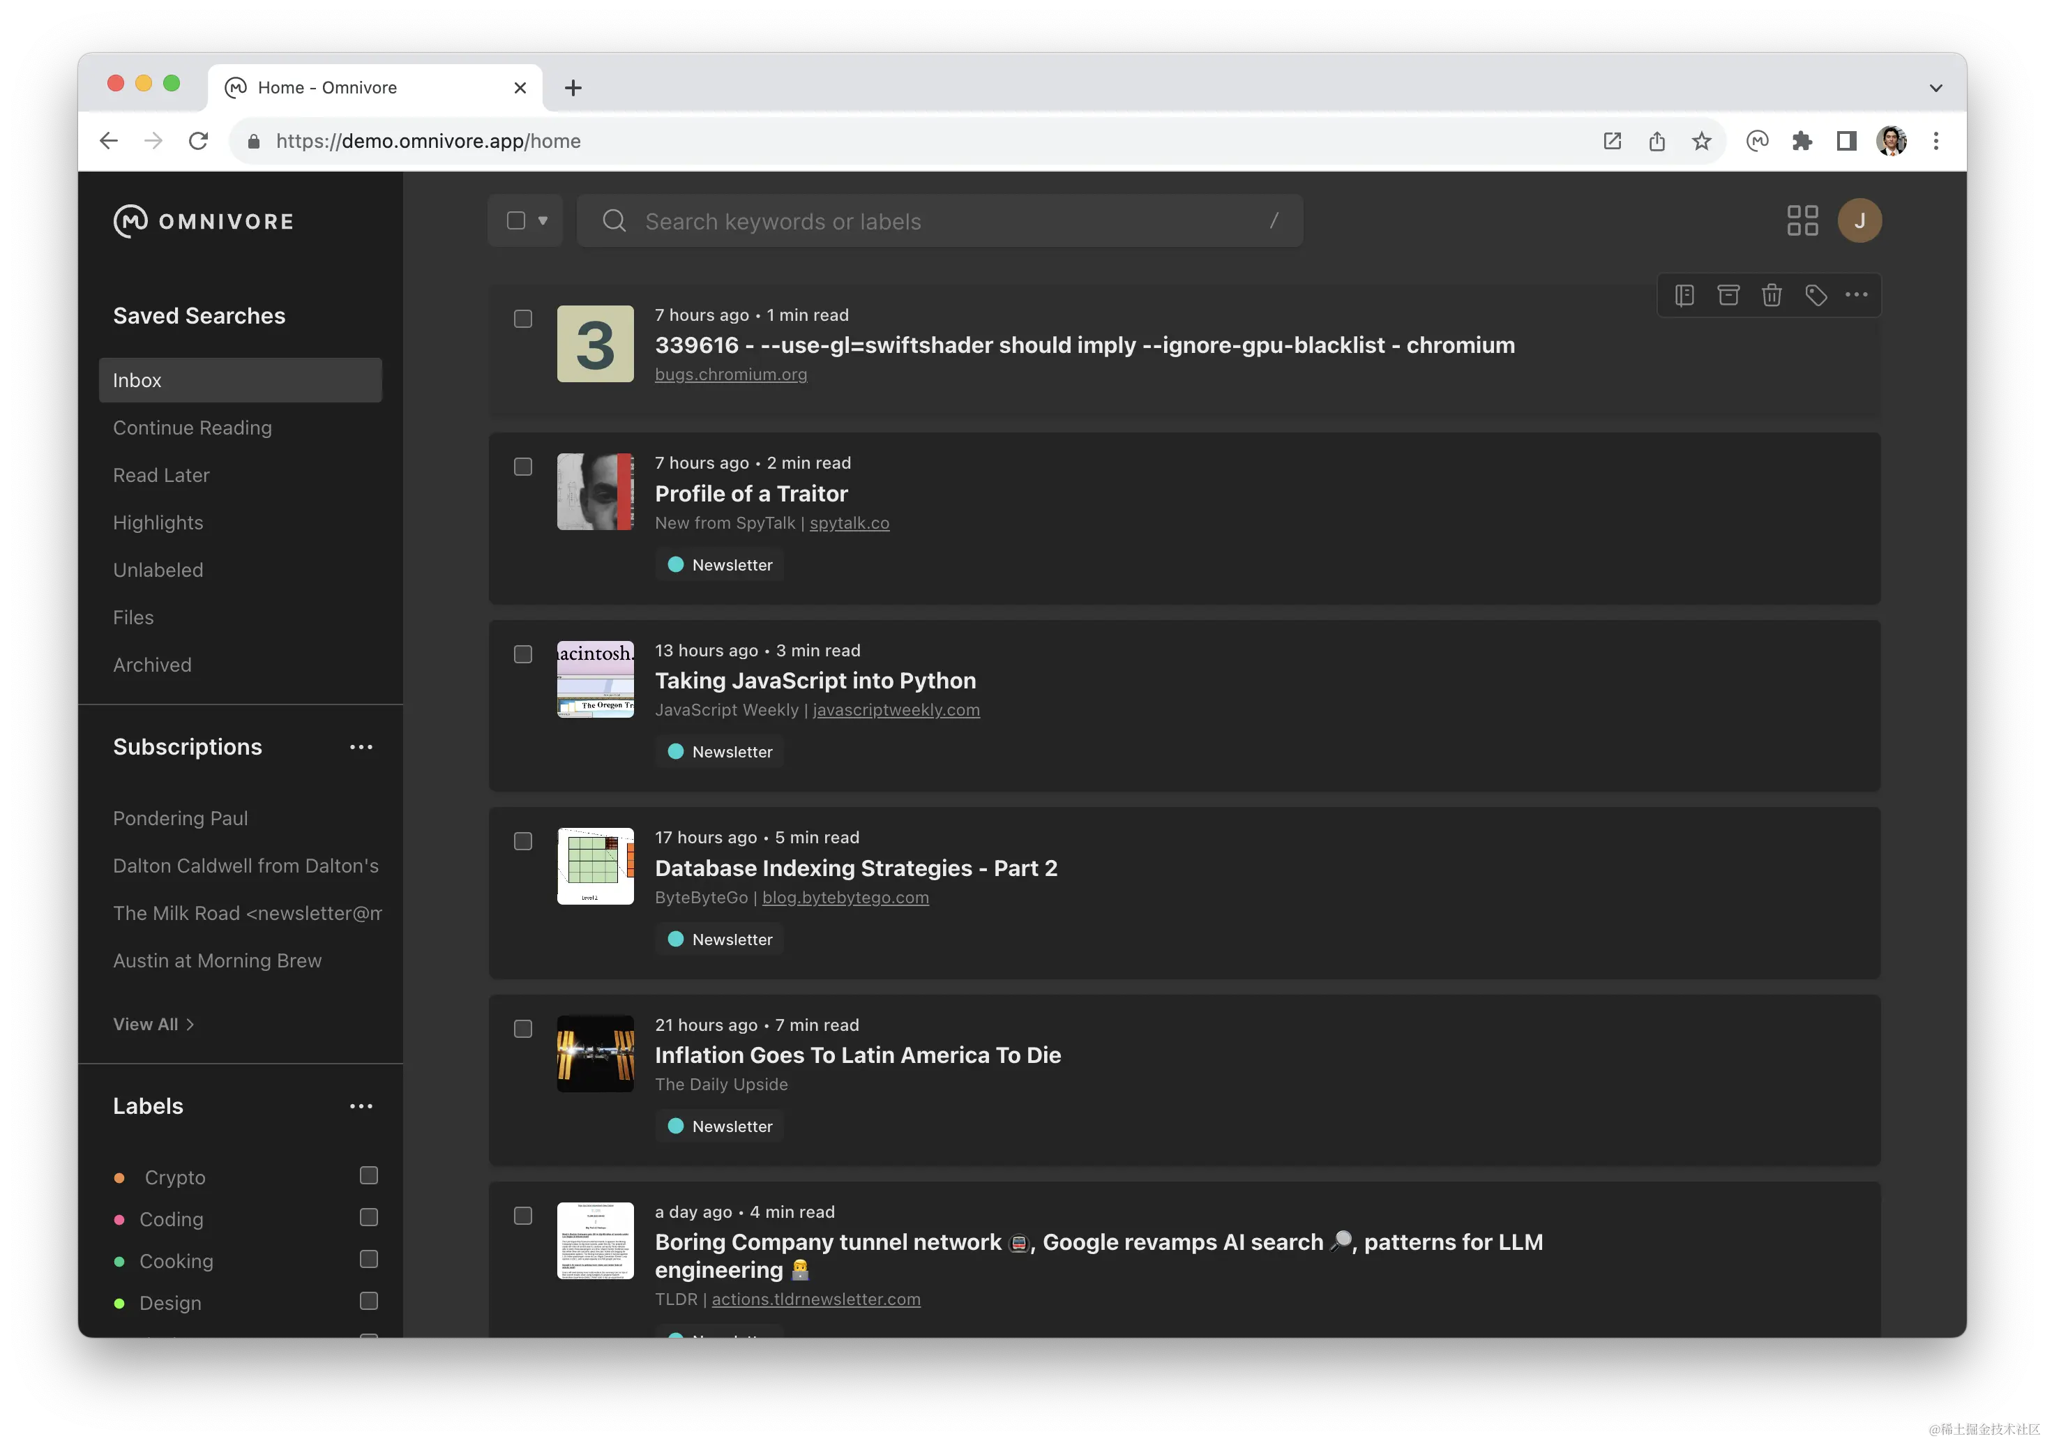
Task: Click the label tag icon
Action: click(x=1816, y=295)
